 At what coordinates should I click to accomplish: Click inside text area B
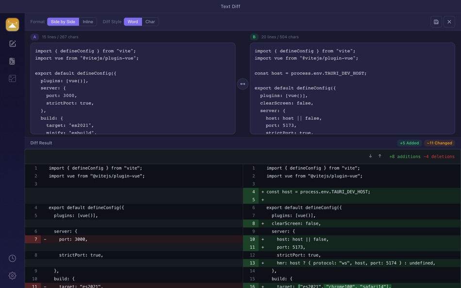[352, 88]
